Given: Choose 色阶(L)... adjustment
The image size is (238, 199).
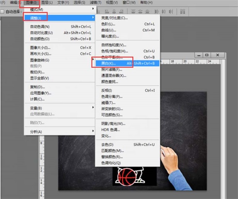Looking at the screenshot, I should (x=127, y=24).
